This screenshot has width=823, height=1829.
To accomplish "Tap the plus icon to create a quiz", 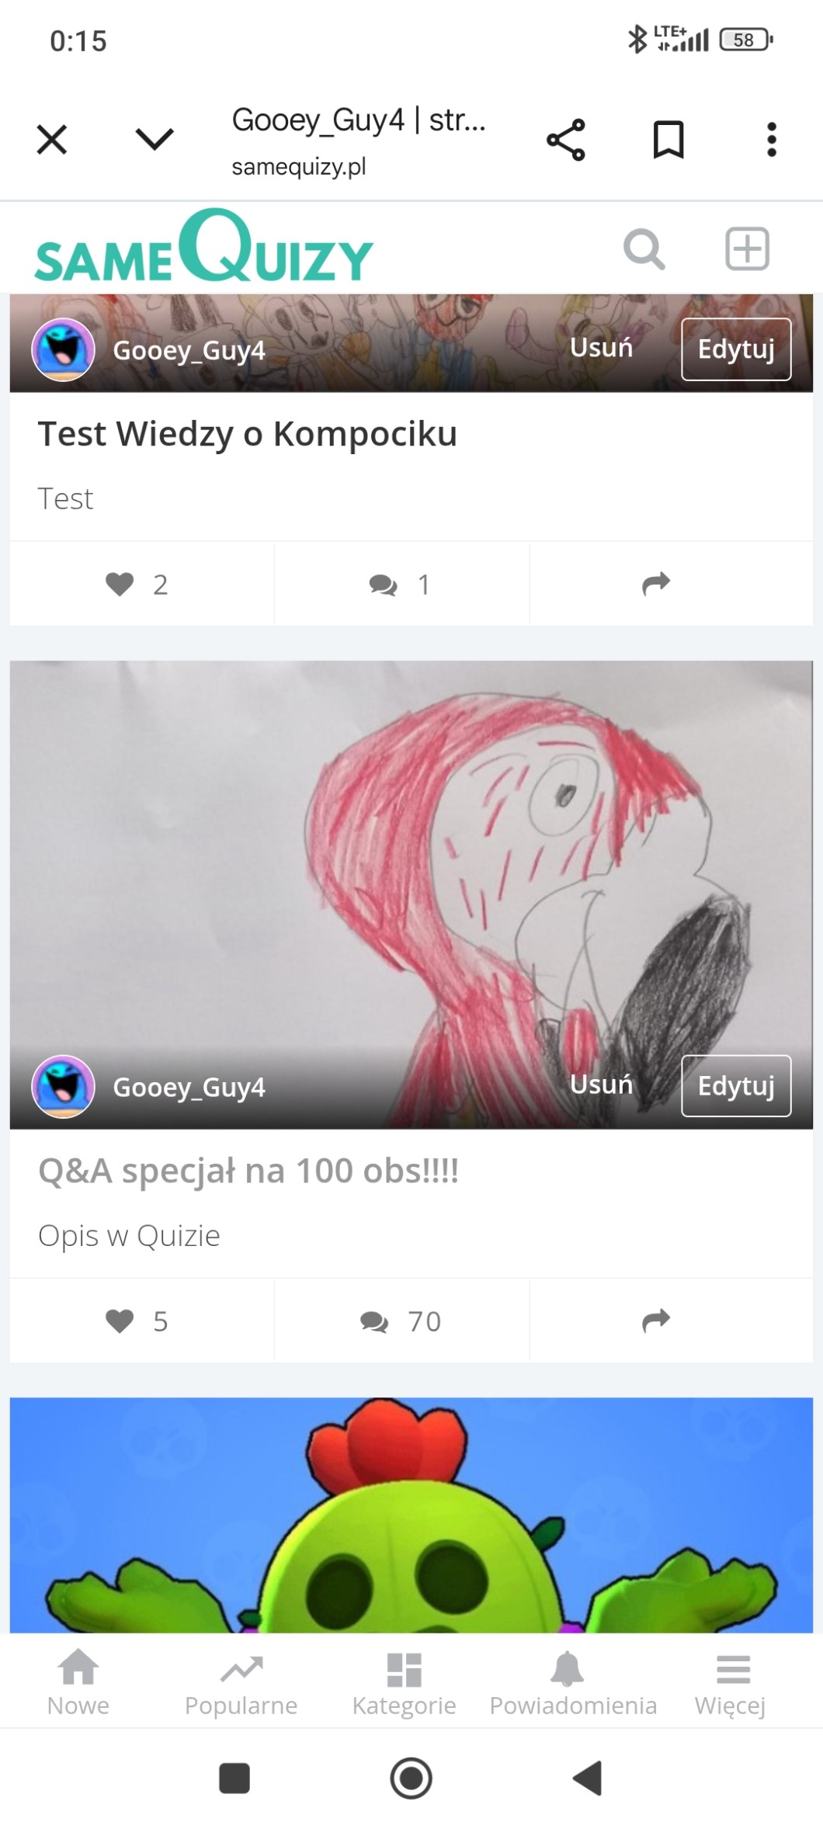I will click(747, 249).
